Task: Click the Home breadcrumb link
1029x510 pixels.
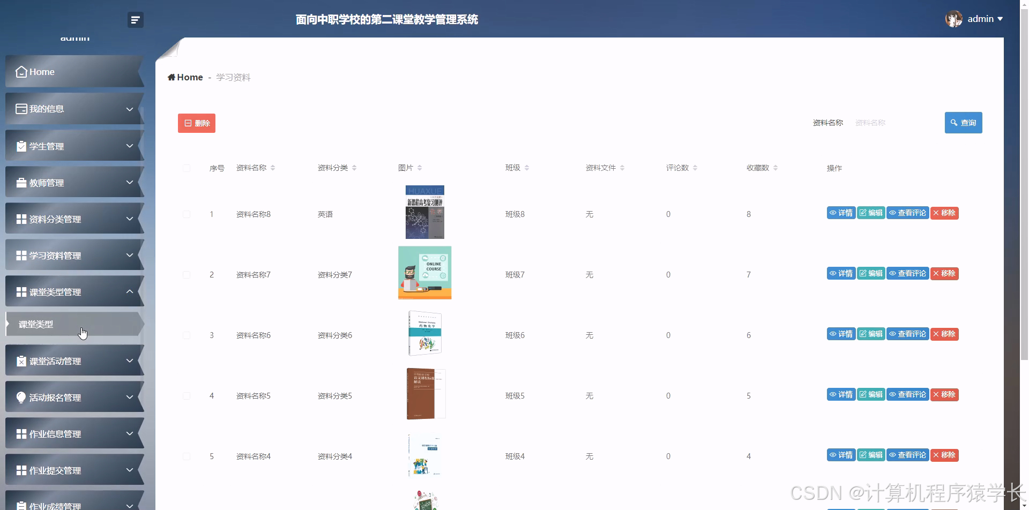Action: [185, 77]
